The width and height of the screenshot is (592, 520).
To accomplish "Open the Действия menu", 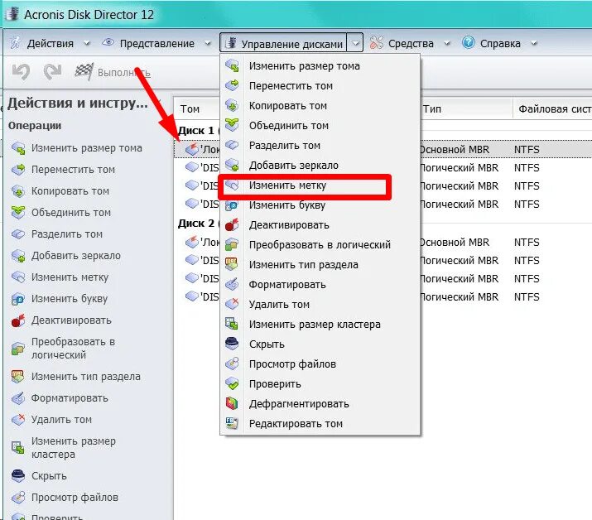I will (x=51, y=43).
